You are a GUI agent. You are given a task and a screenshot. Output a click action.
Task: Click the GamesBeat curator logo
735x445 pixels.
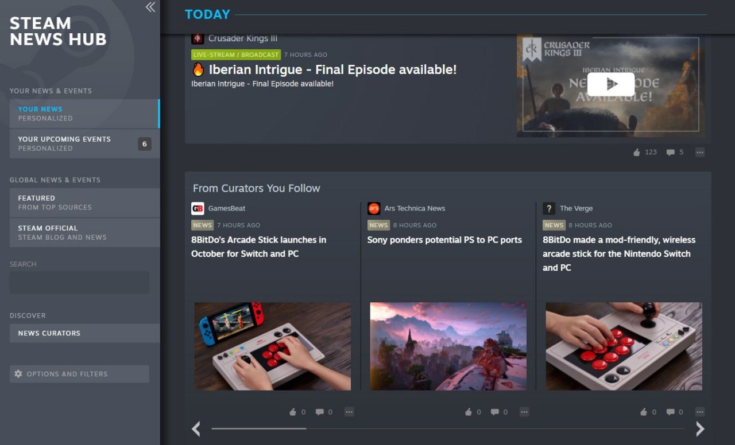coord(198,208)
